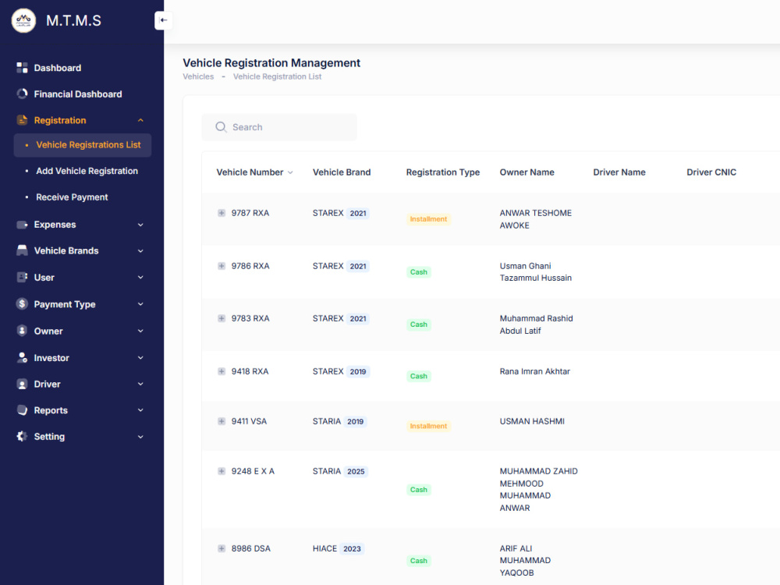The width and height of the screenshot is (780, 585).
Task: Click the Owner shield icon
Action: (22, 331)
